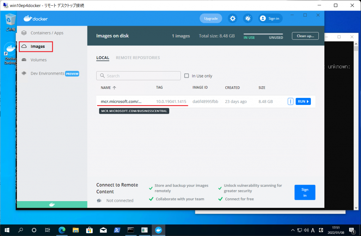This screenshot has height=236, width=361.
Task: Open the Recycle Bin desktop icon
Action: [x=10, y=22]
